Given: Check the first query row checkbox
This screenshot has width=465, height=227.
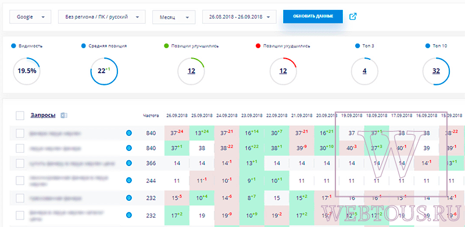Looking at the screenshot, I should (20, 134).
